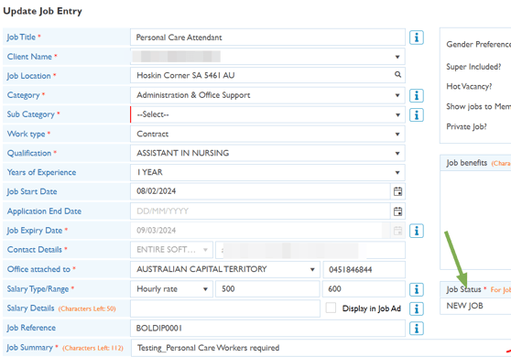Click the info icon beside Salary Type/Range
The width and height of the screenshot is (511, 357).
pos(416,289)
